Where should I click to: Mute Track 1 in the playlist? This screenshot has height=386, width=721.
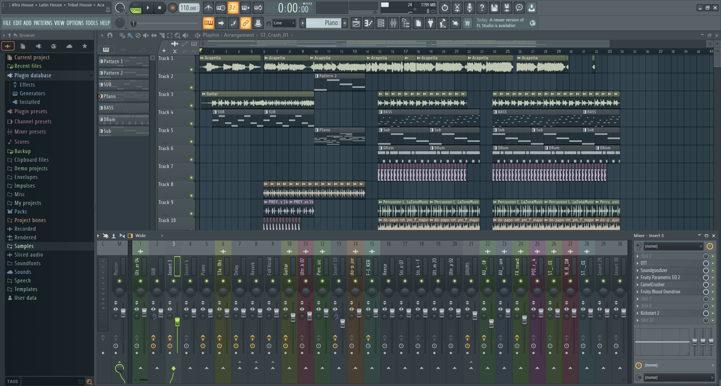coord(191,70)
